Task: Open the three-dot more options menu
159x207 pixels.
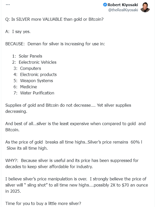Action: pos(8,5)
